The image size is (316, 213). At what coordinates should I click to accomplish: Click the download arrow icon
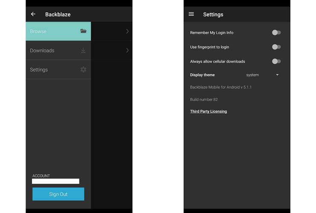83,50
